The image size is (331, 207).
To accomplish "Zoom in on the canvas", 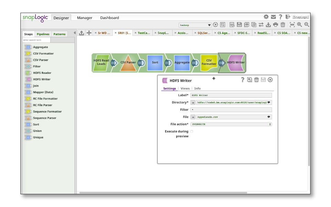I will [x=300, y=25].
